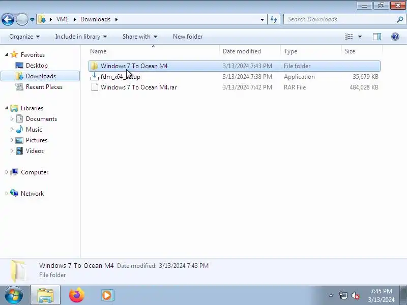
Task: Click the large folder thumbnail in details pane
Action: point(18,271)
